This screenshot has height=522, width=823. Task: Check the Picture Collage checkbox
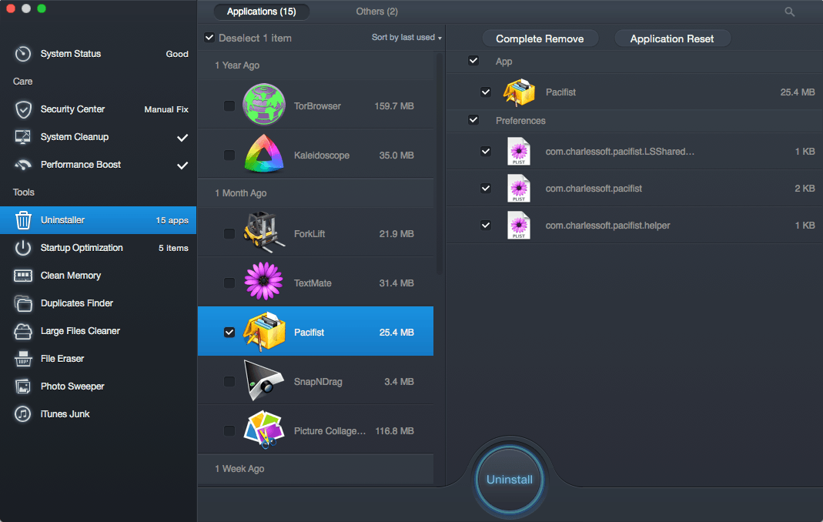point(229,431)
